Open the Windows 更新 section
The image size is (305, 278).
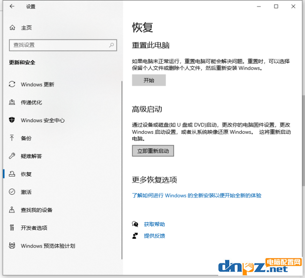click(x=38, y=84)
